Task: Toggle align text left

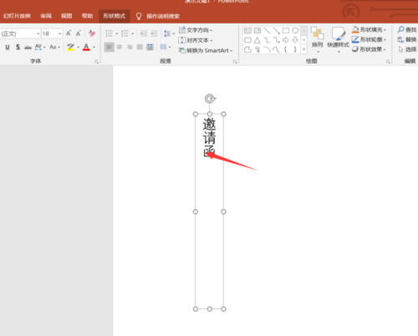Action: (x=109, y=47)
